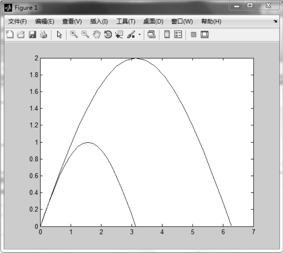Toggle the Insert Legend button
This screenshot has width=283, height=253.
click(x=178, y=35)
